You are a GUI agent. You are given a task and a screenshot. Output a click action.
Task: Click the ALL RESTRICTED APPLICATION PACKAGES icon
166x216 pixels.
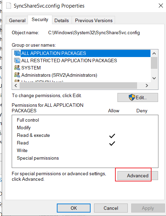click(17, 60)
